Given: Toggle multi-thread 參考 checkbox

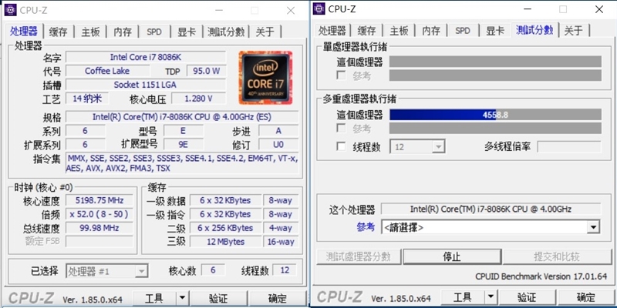Looking at the screenshot, I should (341, 128).
